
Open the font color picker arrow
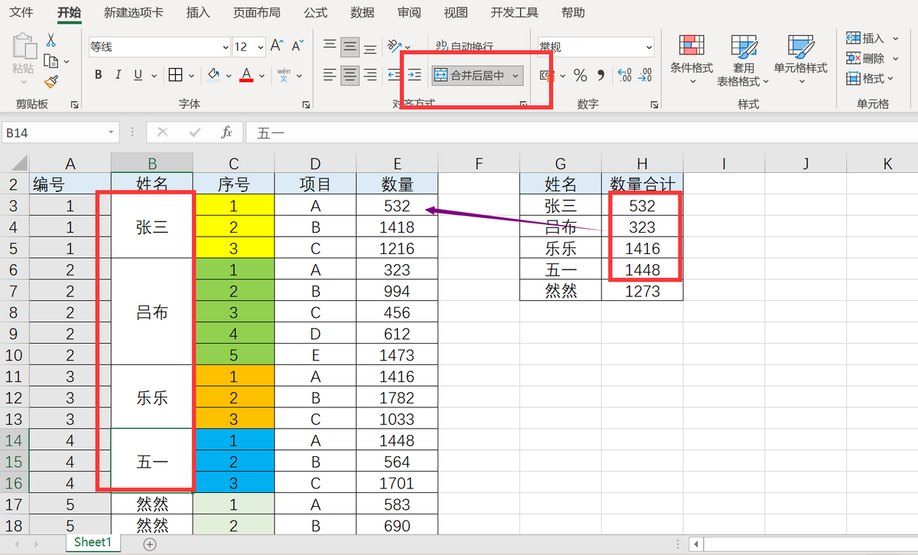(x=262, y=75)
